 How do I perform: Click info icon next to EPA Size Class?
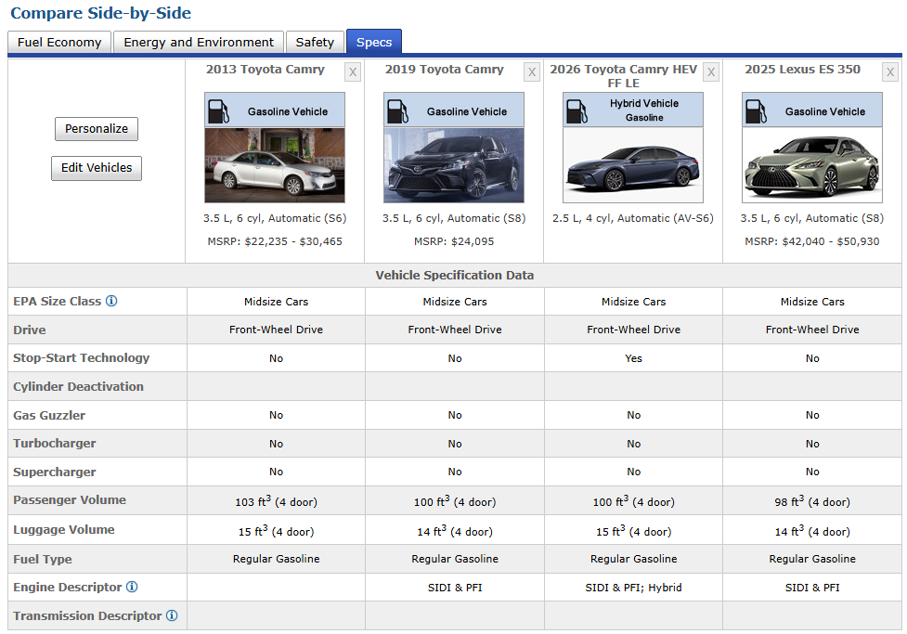[111, 302]
